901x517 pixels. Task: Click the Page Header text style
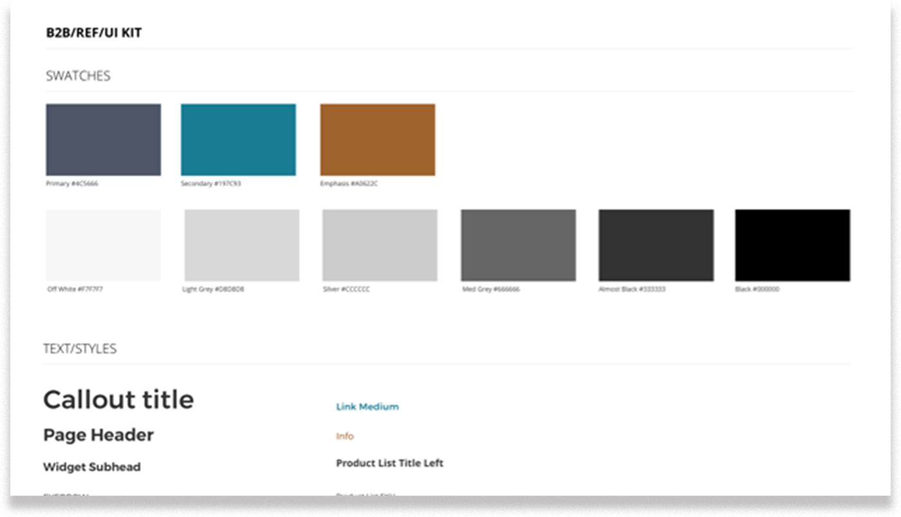tap(98, 435)
